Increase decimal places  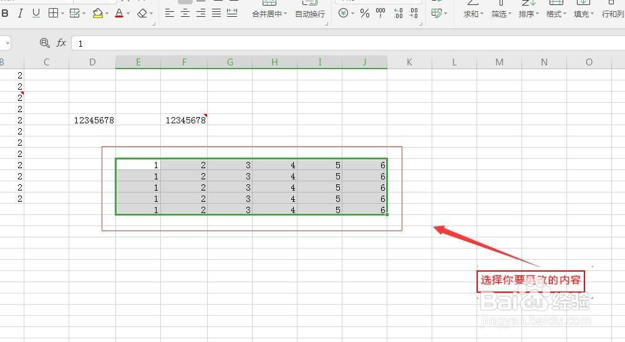point(398,13)
